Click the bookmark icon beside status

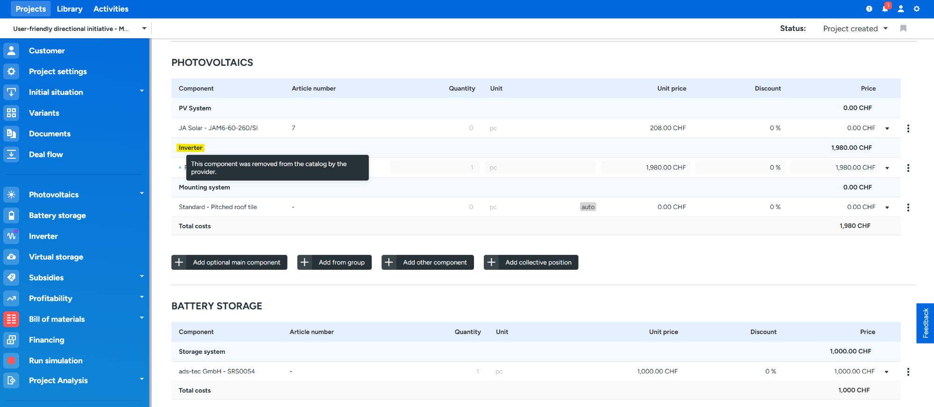pos(903,28)
